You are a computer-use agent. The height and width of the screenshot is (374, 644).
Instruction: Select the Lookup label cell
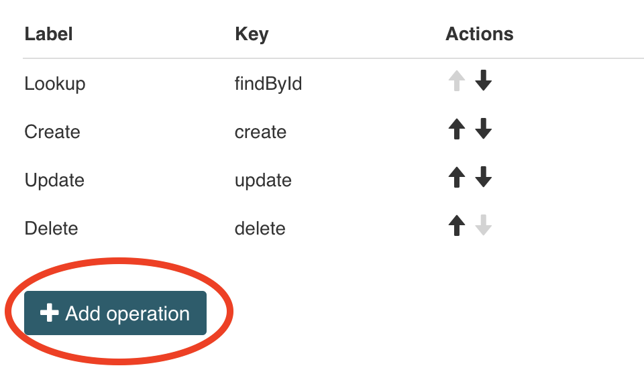pos(55,84)
